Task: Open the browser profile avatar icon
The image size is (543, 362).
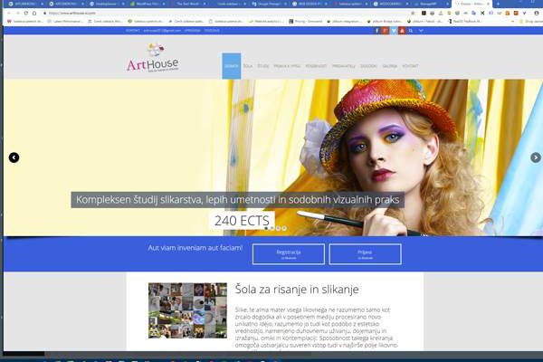Action: (x=537, y=13)
